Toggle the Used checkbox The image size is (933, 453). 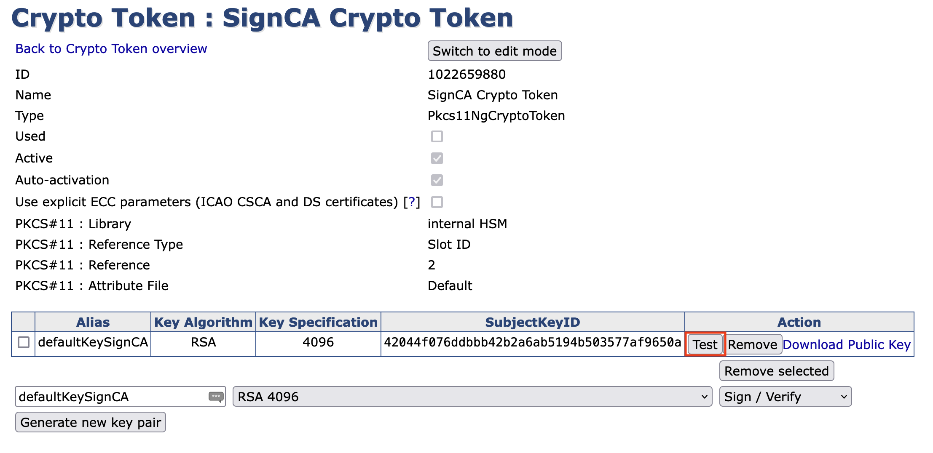pos(437,136)
